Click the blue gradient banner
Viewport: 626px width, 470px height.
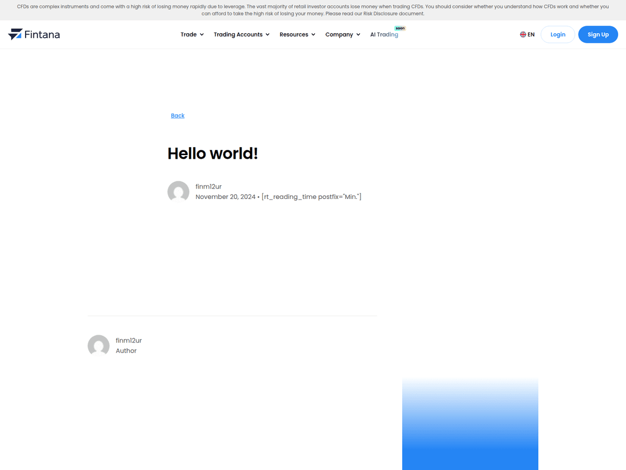[x=470, y=424]
